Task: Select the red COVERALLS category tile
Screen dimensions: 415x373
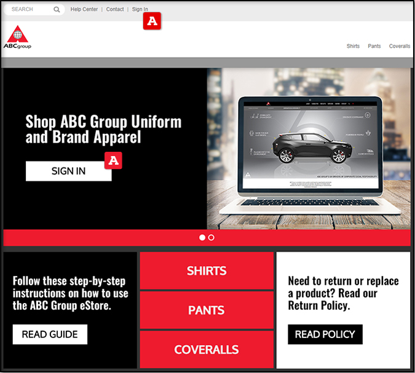Action: pyautogui.click(x=207, y=350)
